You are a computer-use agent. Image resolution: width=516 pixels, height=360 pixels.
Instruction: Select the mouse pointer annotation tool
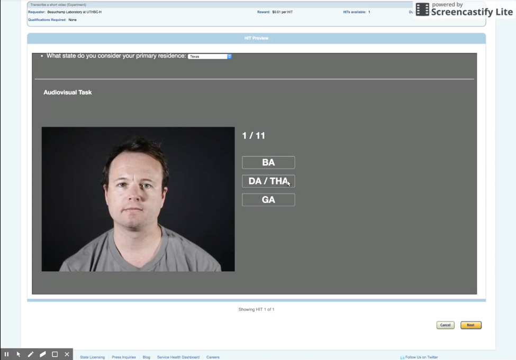pyautogui.click(x=19, y=354)
